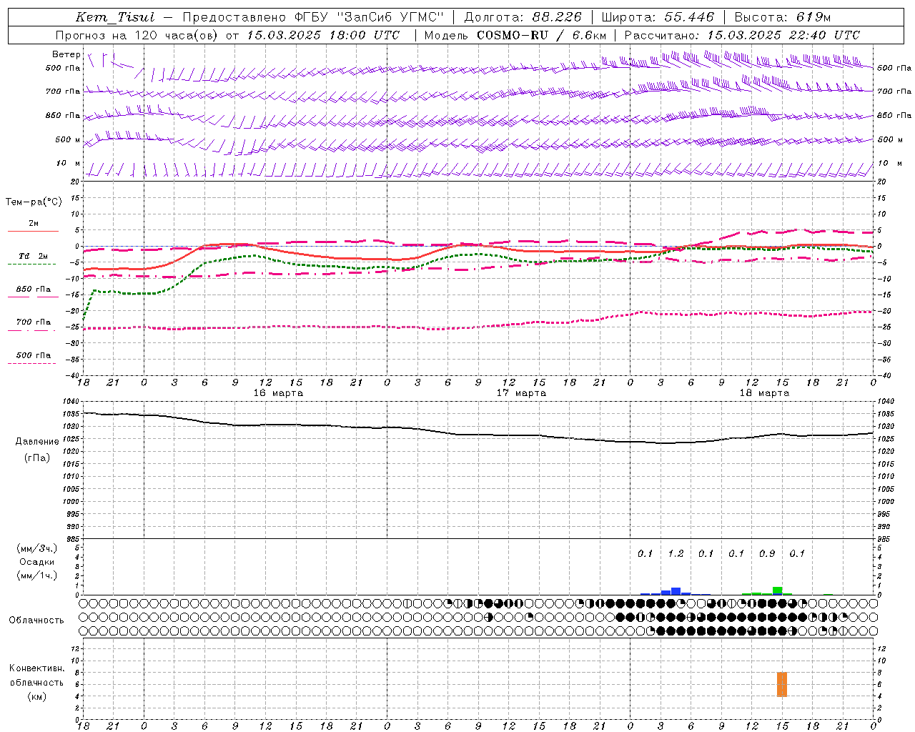
Task: Click the 500 гПа temperature legend entry
Action: (x=33, y=355)
